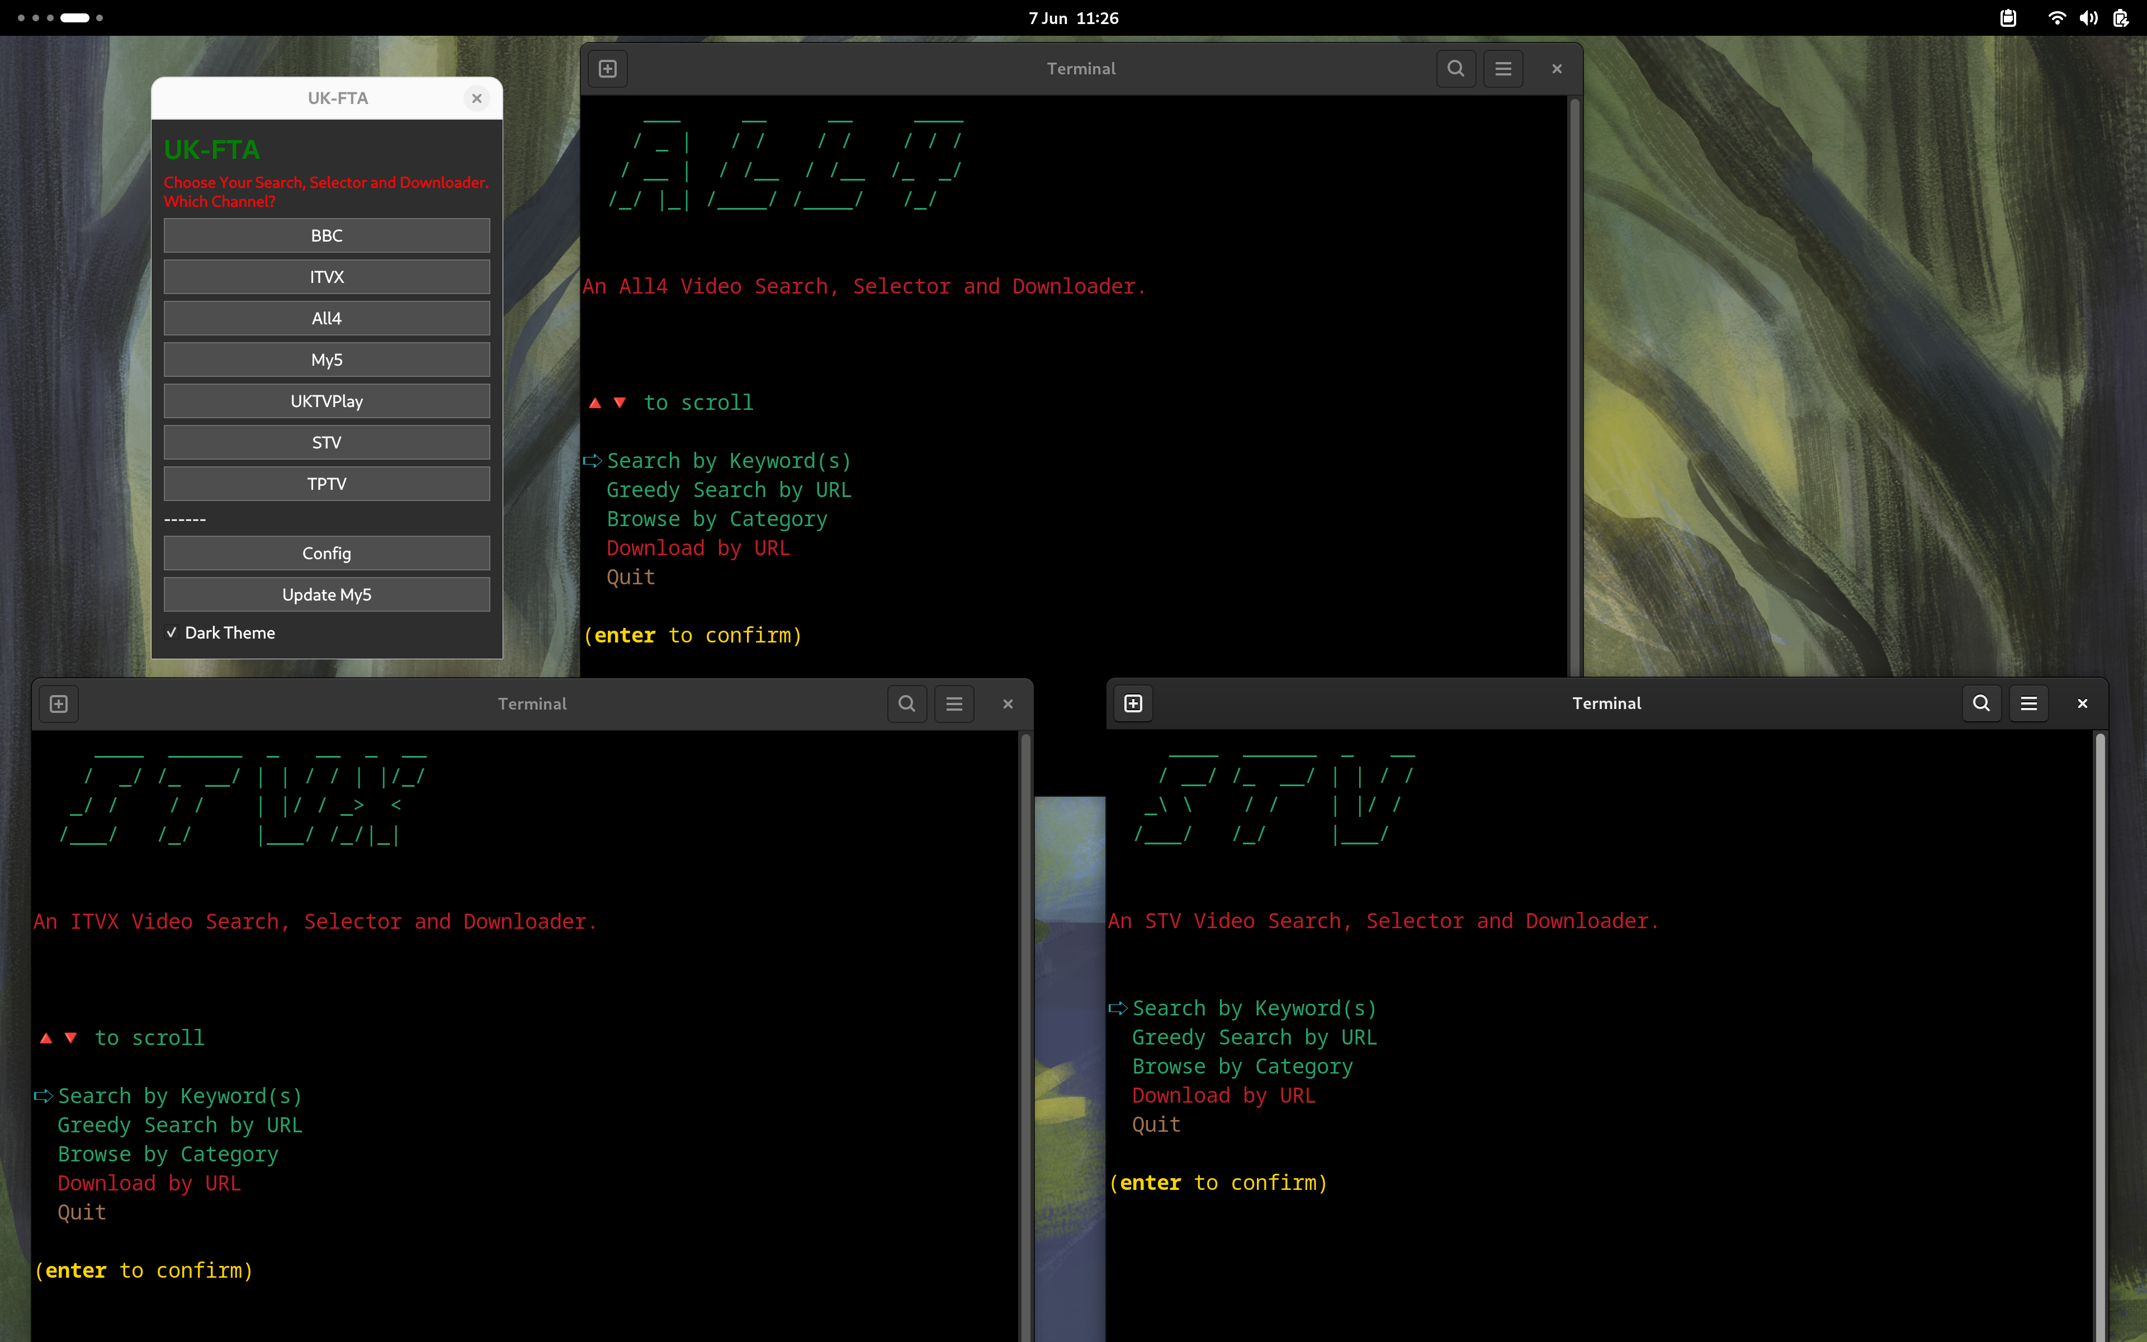Open hamburger menu in ITVX terminal
The width and height of the screenshot is (2147, 1342).
click(954, 704)
